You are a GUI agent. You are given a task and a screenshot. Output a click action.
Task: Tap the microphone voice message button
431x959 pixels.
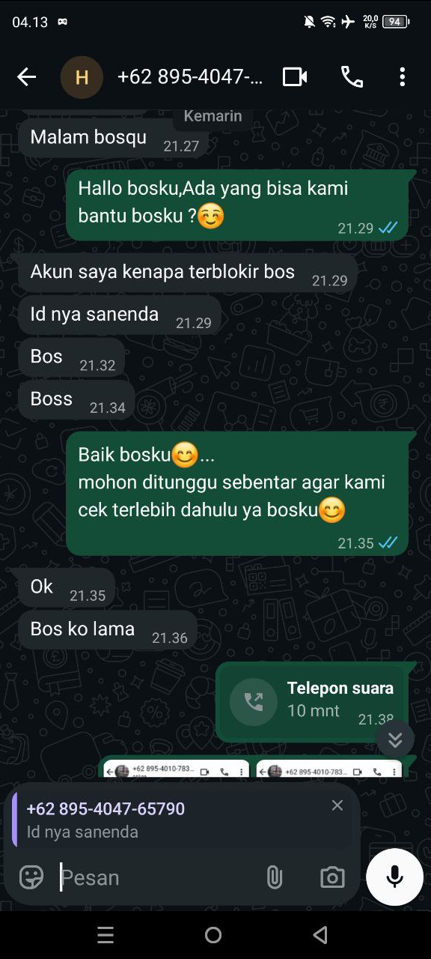tap(395, 877)
